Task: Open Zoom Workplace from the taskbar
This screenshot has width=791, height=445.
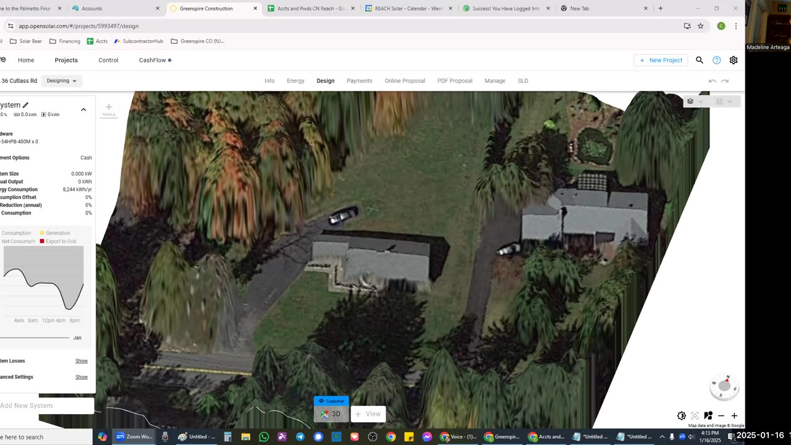Action: tap(134, 437)
